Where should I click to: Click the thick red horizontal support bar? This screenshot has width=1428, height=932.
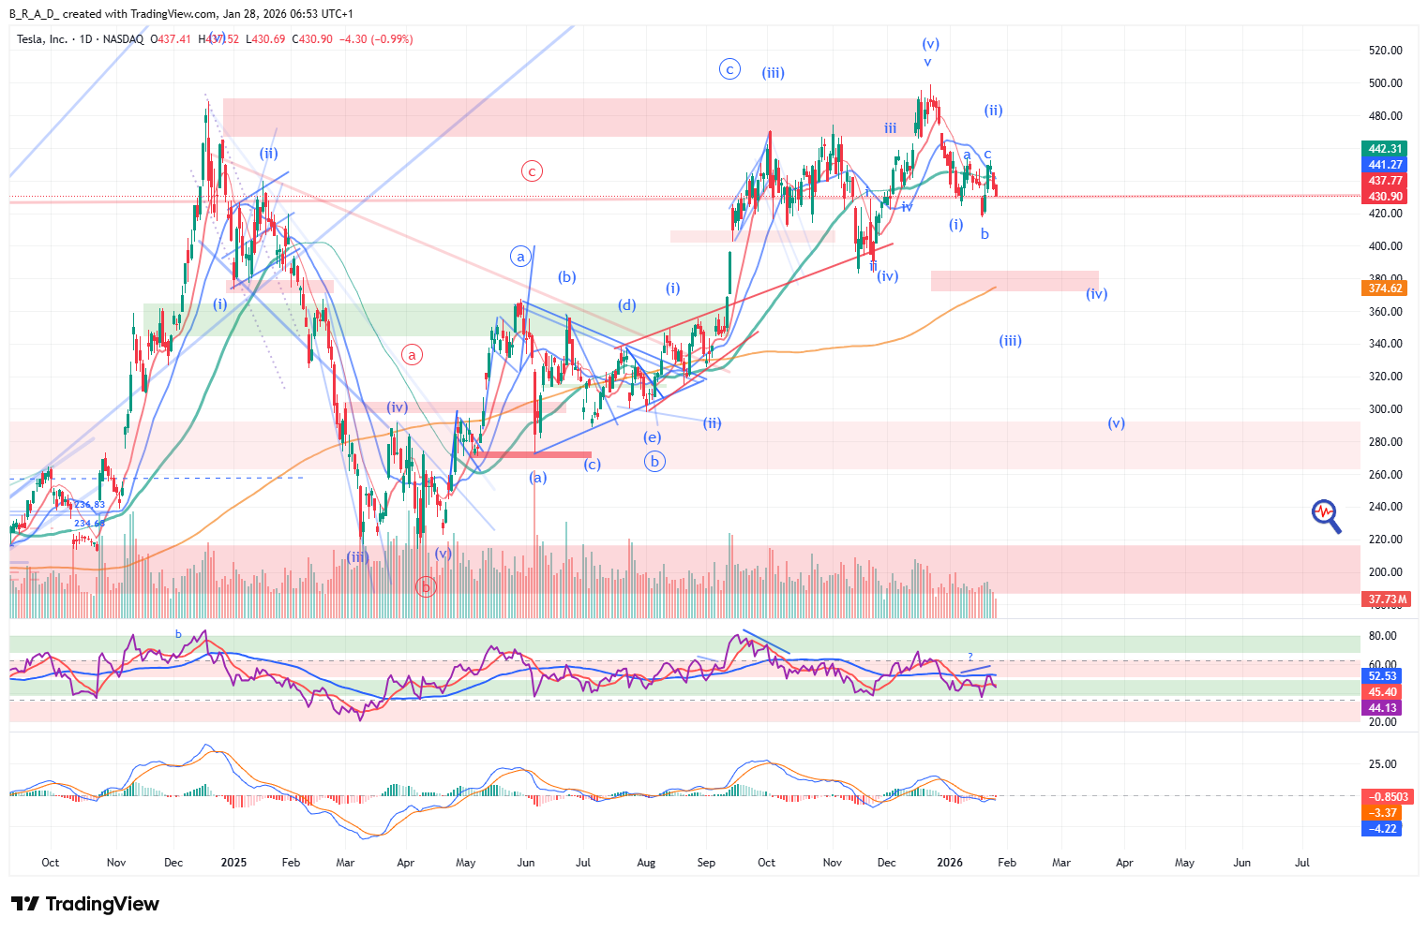pos(533,455)
